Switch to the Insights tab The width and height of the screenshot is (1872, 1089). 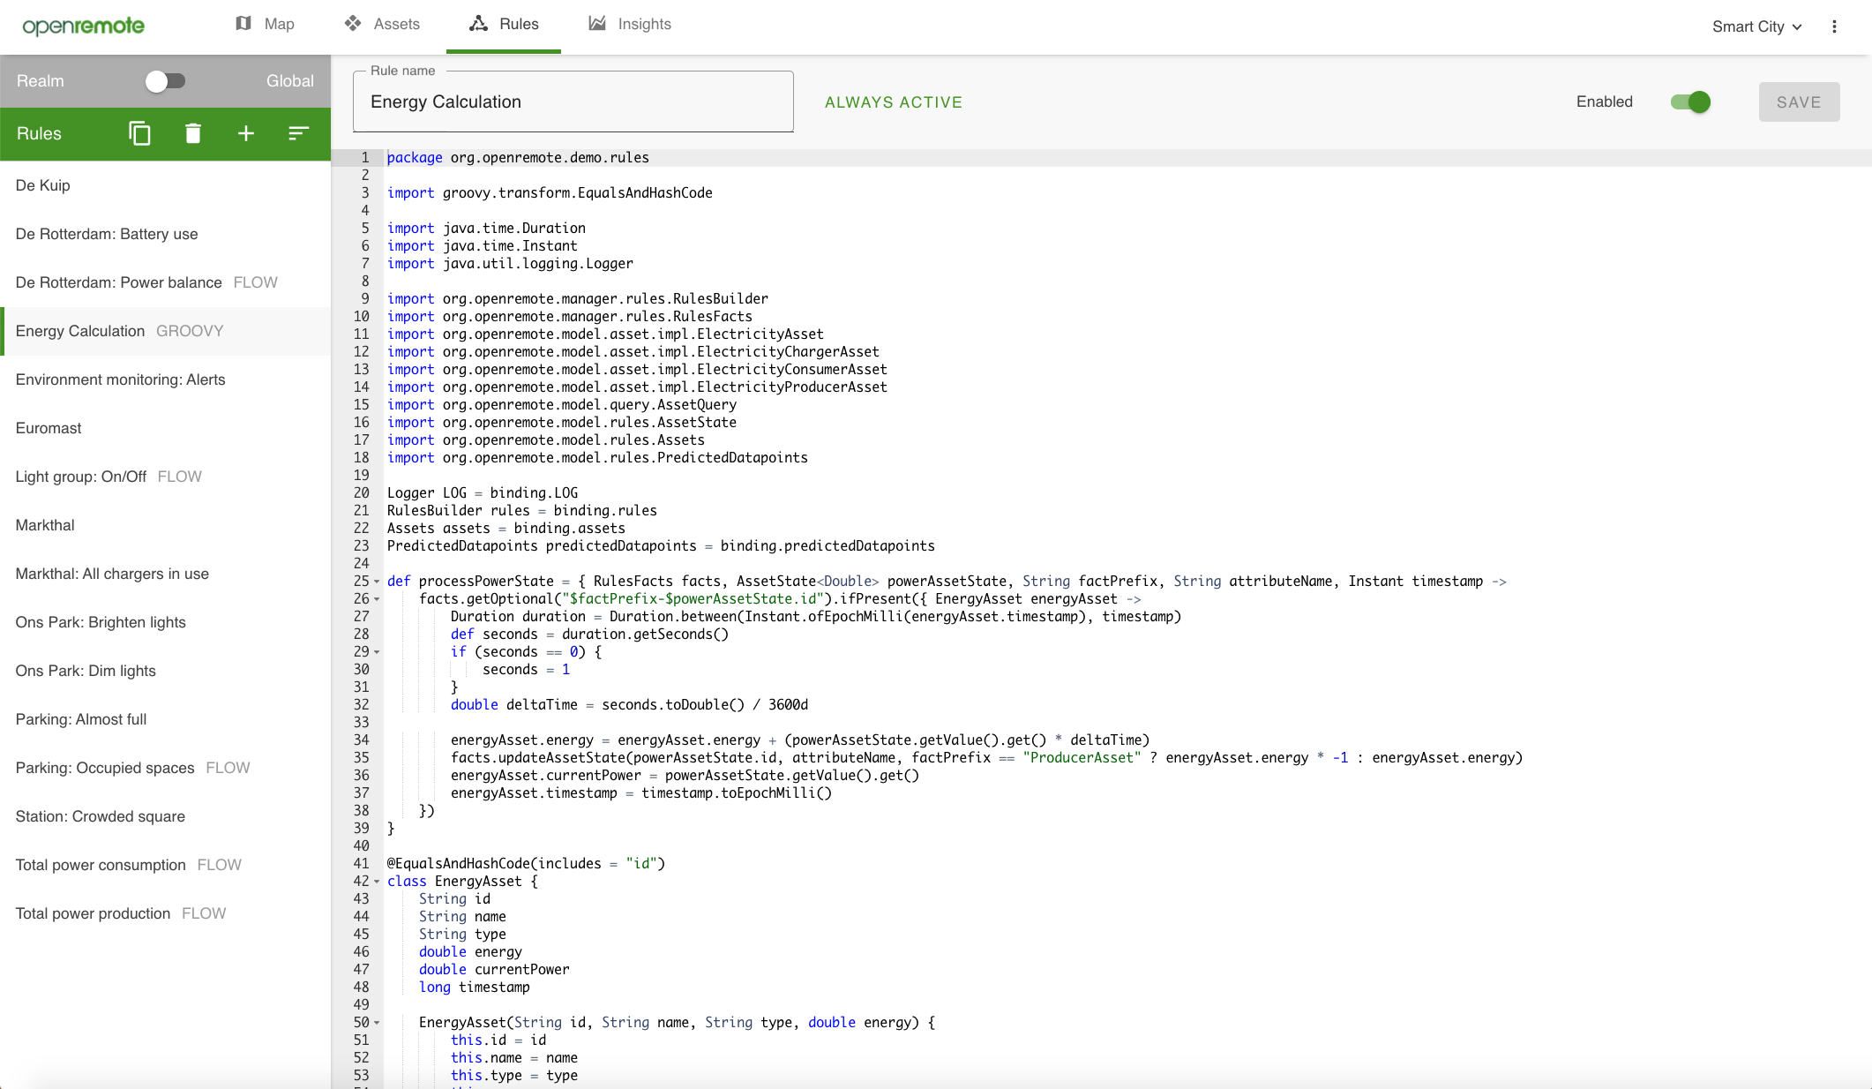tap(630, 24)
